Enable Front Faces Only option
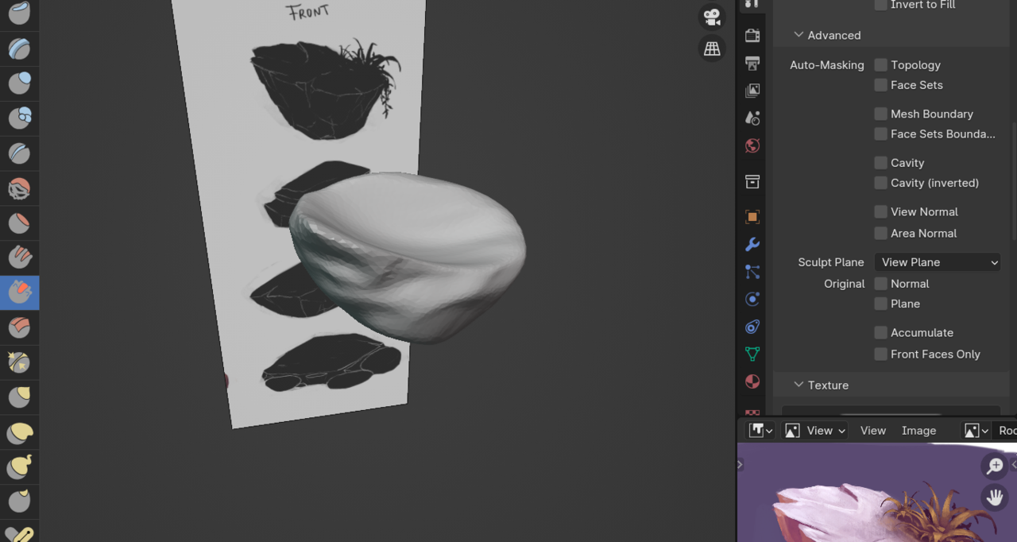This screenshot has width=1017, height=542. [880, 354]
